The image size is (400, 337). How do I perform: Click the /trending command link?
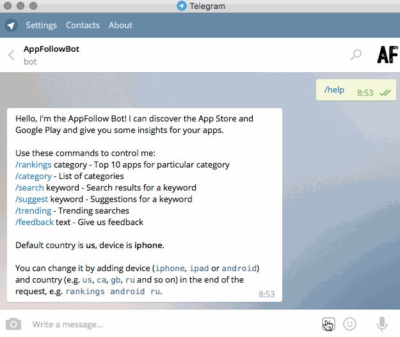[x=33, y=210]
